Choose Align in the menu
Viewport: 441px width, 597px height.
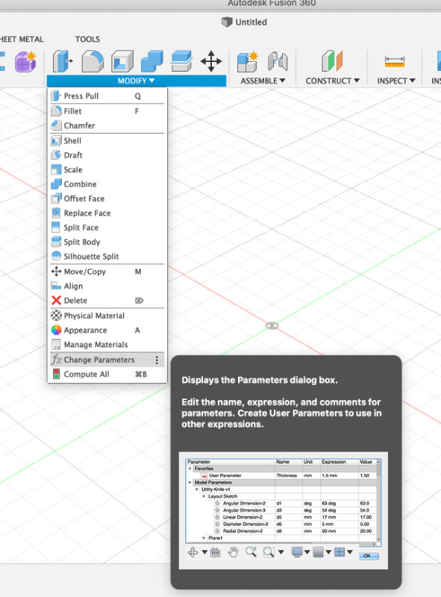point(107,287)
